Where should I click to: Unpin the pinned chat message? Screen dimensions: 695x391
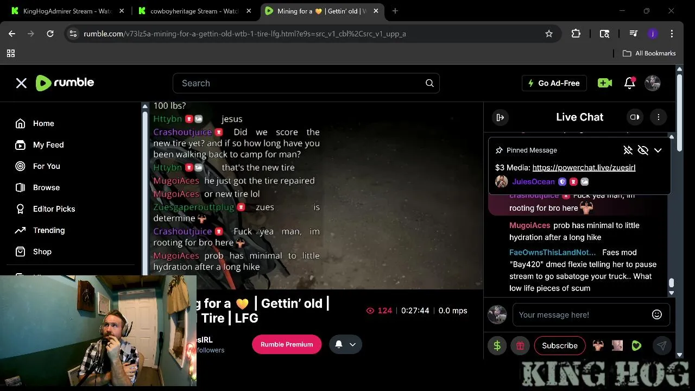pos(628,150)
